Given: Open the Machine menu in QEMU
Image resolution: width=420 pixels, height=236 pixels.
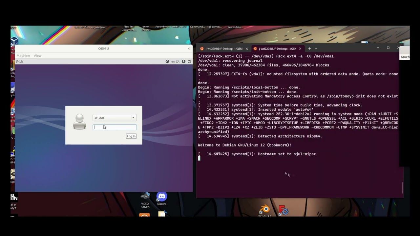Looking at the screenshot, I should pos(23,56).
